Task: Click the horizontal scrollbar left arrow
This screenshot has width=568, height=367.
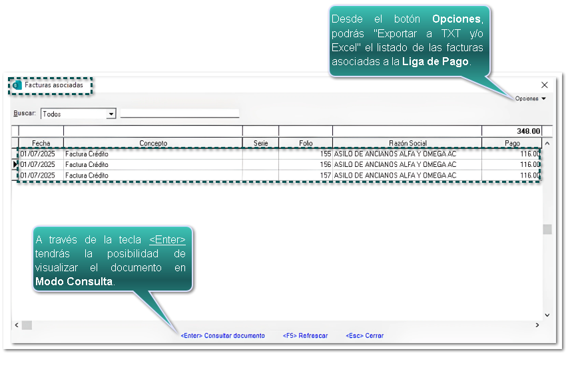Action: (16, 325)
